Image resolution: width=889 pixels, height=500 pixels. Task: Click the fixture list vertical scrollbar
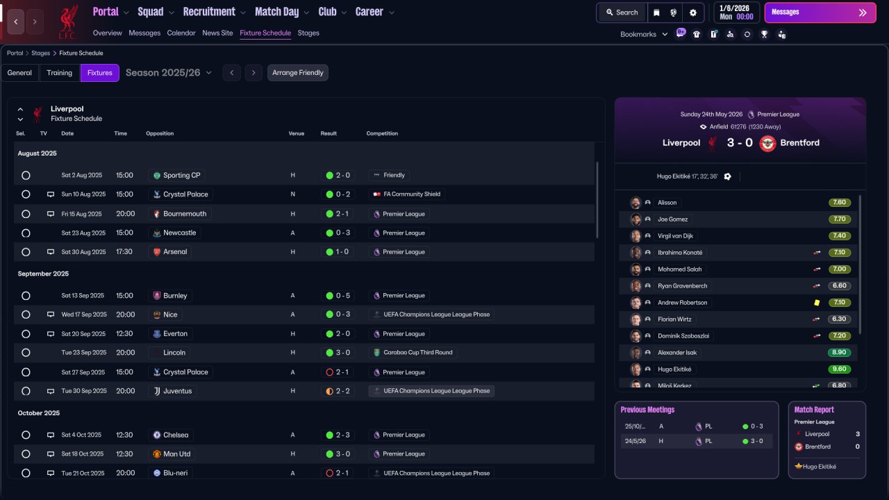pos(597,200)
